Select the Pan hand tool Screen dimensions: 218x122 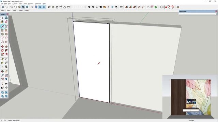click(6, 72)
